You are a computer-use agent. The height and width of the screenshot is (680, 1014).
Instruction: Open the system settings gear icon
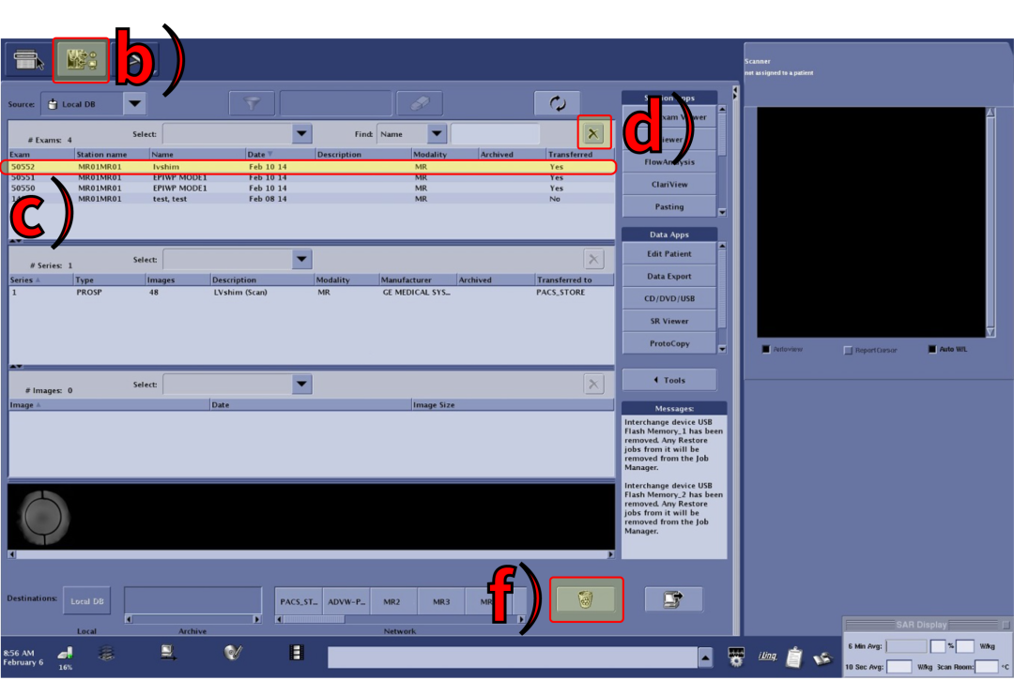[x=735, y=657]
